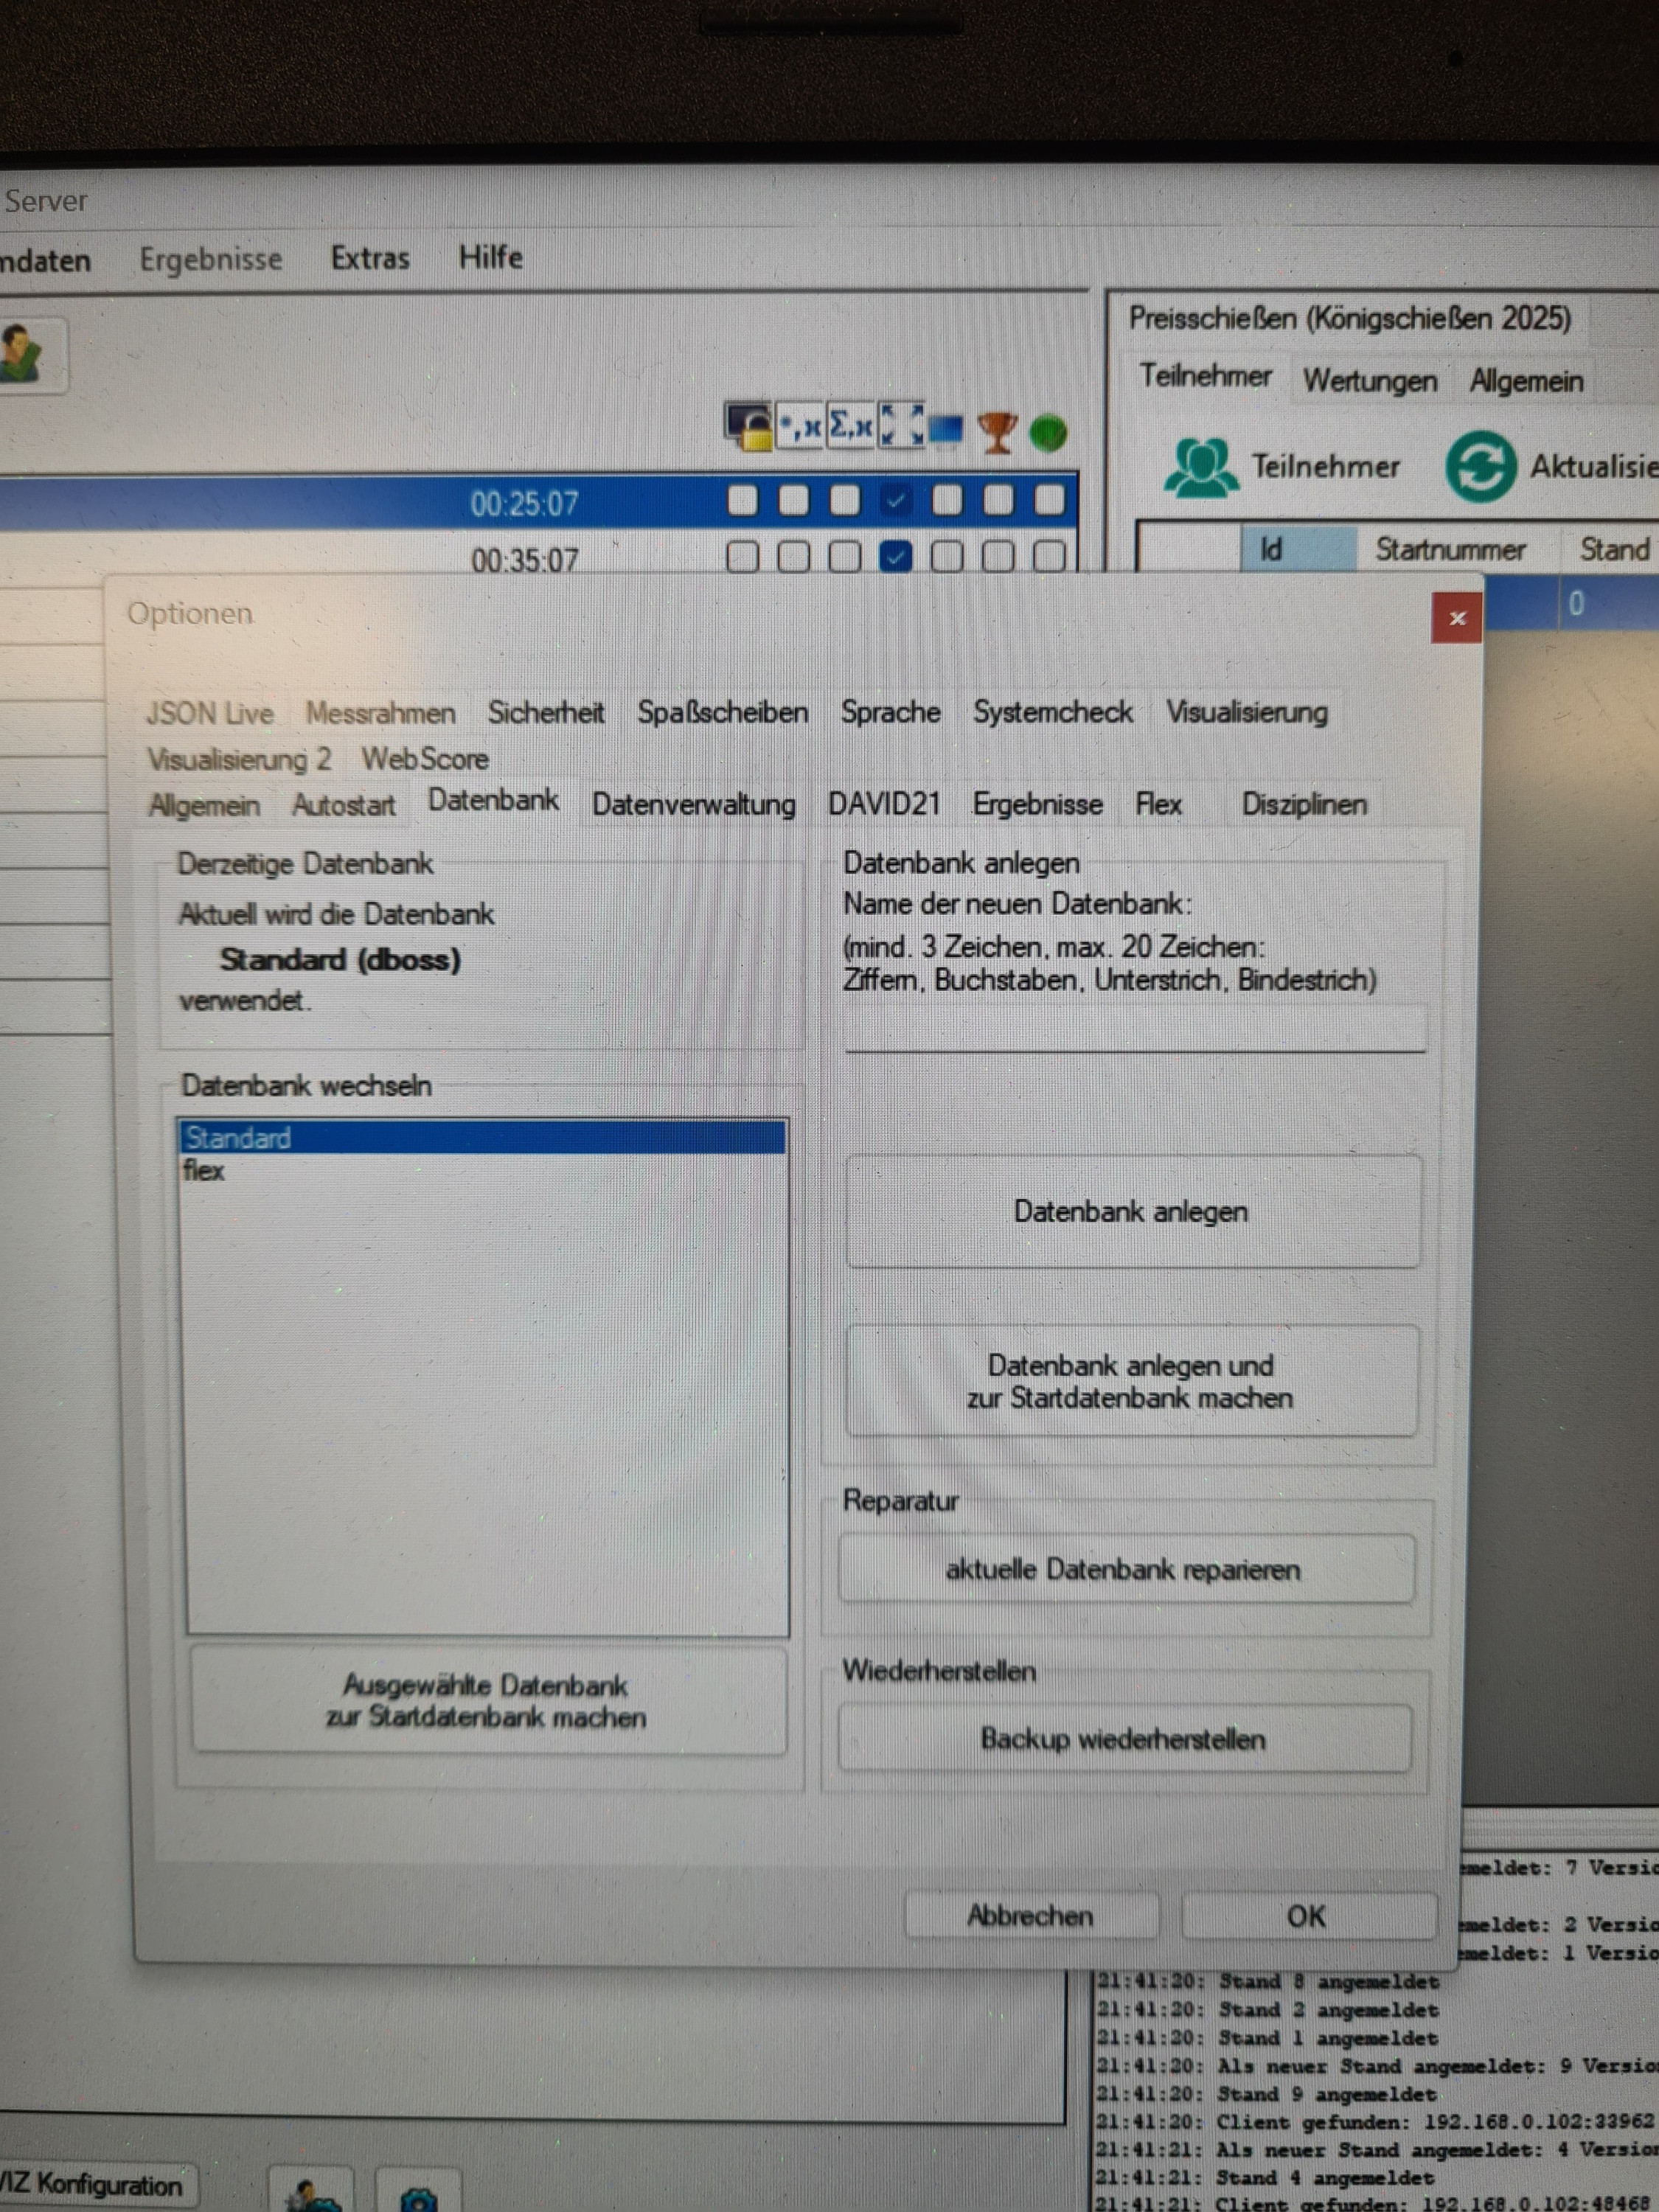Click the decimal point scoring icon
1659x2212 pixels.
point(800,428)
